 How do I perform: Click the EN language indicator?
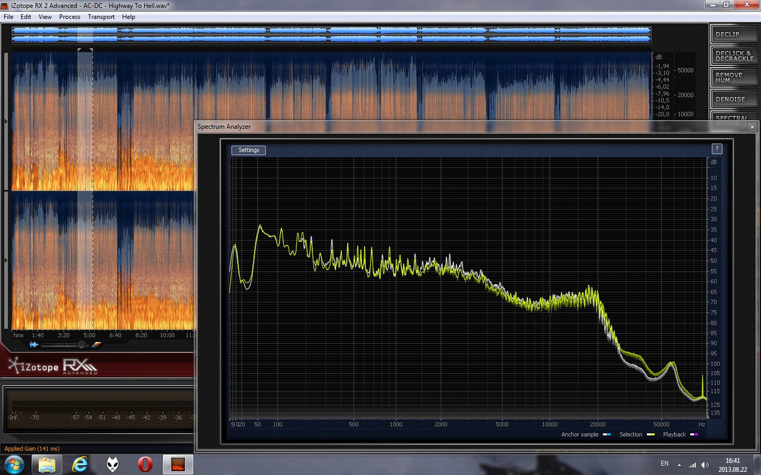(x=664, y=463)
